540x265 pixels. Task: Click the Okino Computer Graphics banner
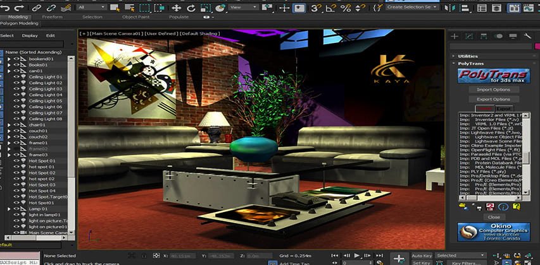pos(494,232)
